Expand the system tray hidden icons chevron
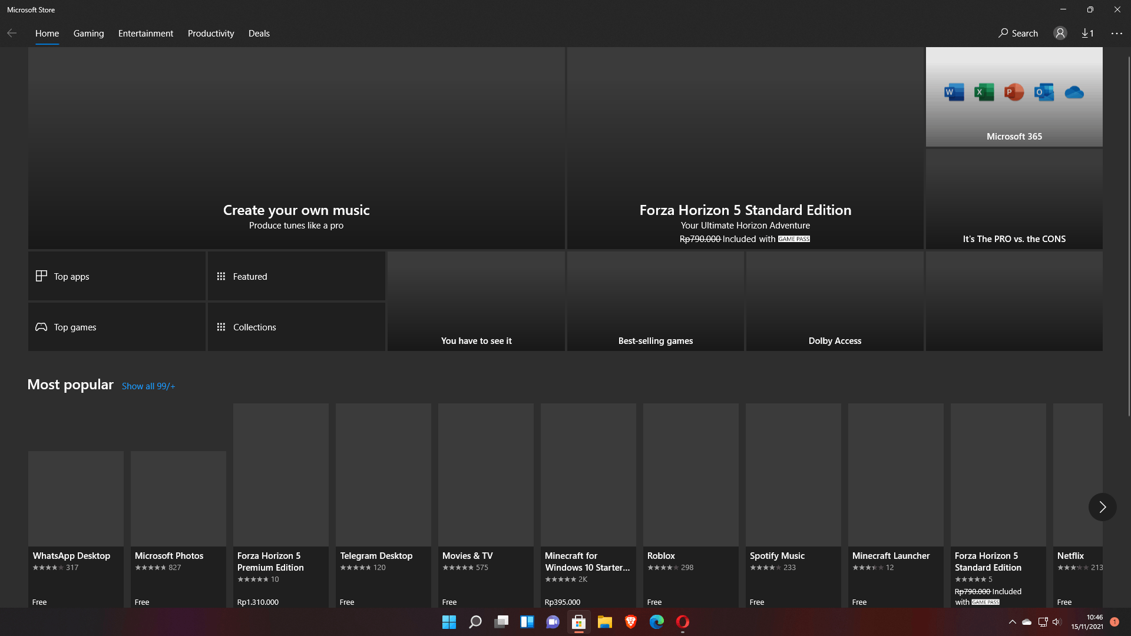The width and height of the screenshot is (1131, 636). (1012, 622)
